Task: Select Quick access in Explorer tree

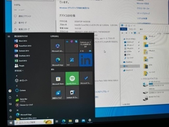Action: tap(129, 39)
